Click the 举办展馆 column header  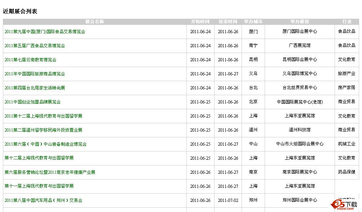pos(300,22)
